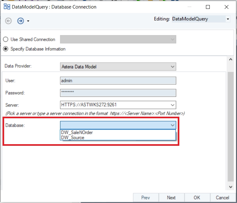
Task: Choose DW_Source from database list
Action: pyautogui.click(x=73, y=138)
